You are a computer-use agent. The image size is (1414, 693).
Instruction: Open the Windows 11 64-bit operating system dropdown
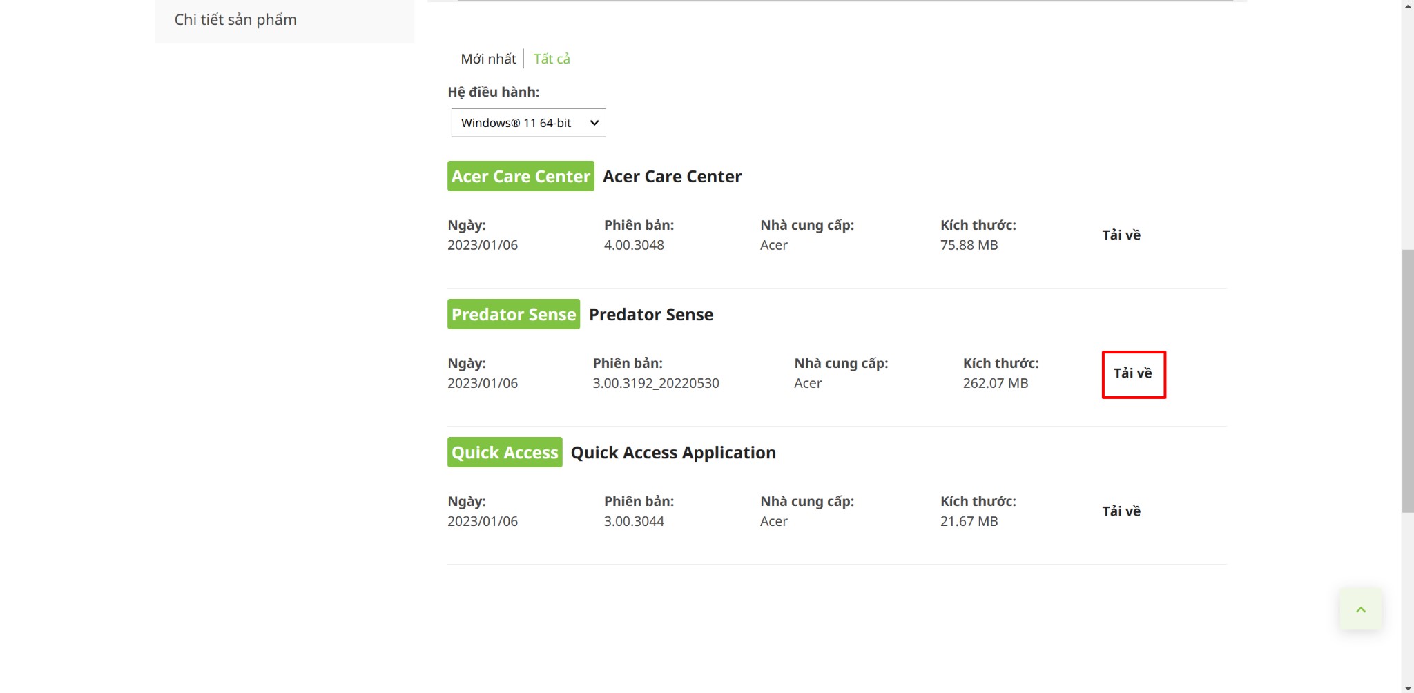pos(528,123)
